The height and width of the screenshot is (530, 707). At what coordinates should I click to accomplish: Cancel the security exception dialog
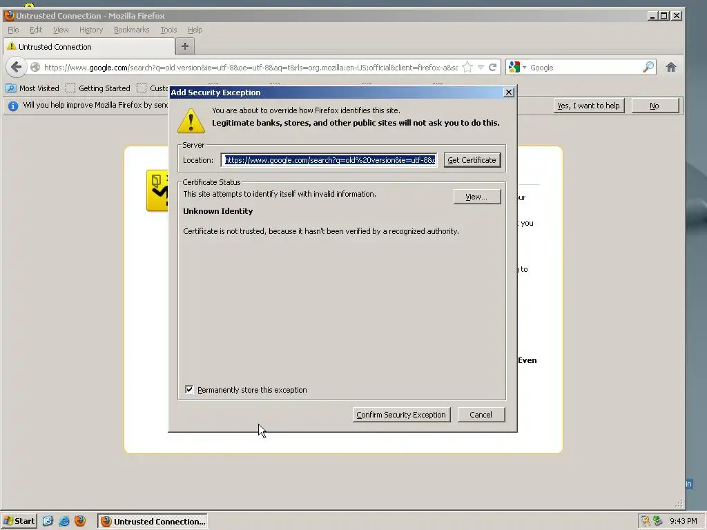coord(481,415)
